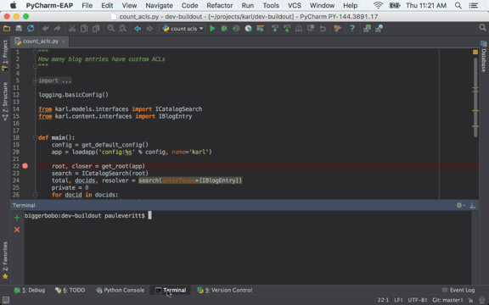
Task: Open the 'count acls' run configuration dropdown
Action: point(183,29)
